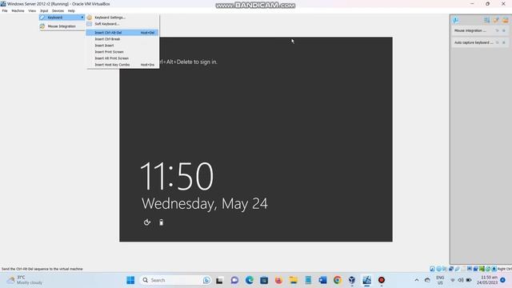Open Task View from the taskbar
Image resolution: width=512 pixels, height=288 pixels.
[219, 280]
